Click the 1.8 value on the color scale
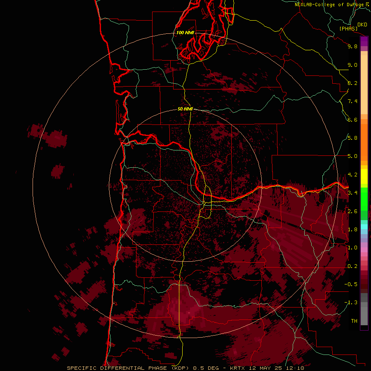The height and width of the screenshot is (371, 371). (x=352, y=230)
